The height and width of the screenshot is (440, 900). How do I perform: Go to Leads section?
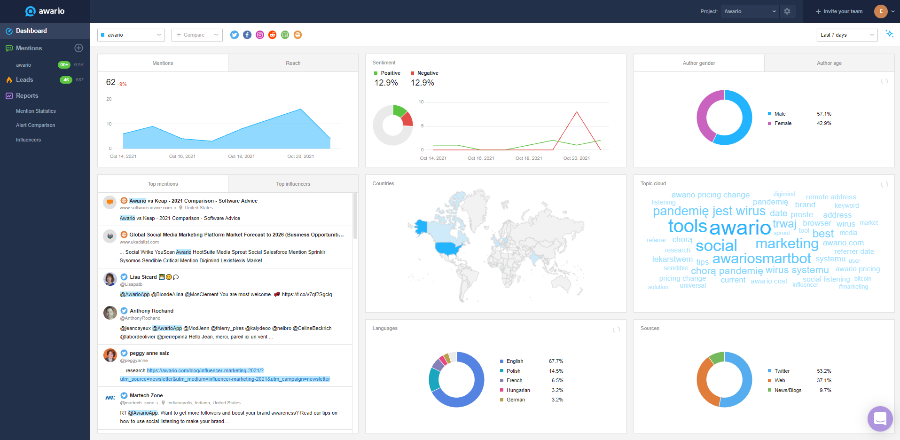pos(24,80)
